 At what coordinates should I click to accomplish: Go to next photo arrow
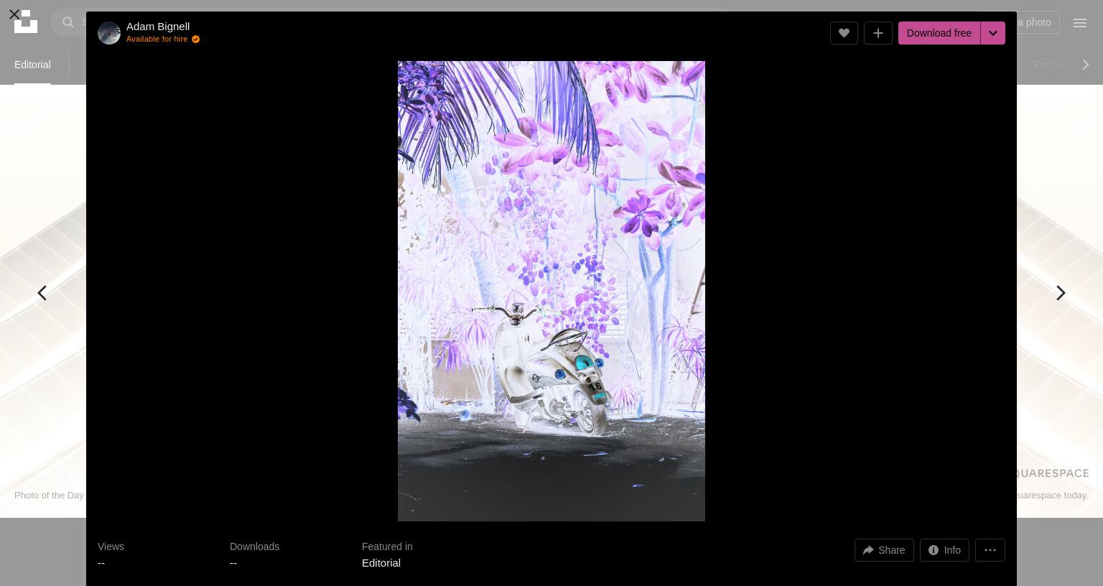pyautogui.click(x=1061, y=293)
